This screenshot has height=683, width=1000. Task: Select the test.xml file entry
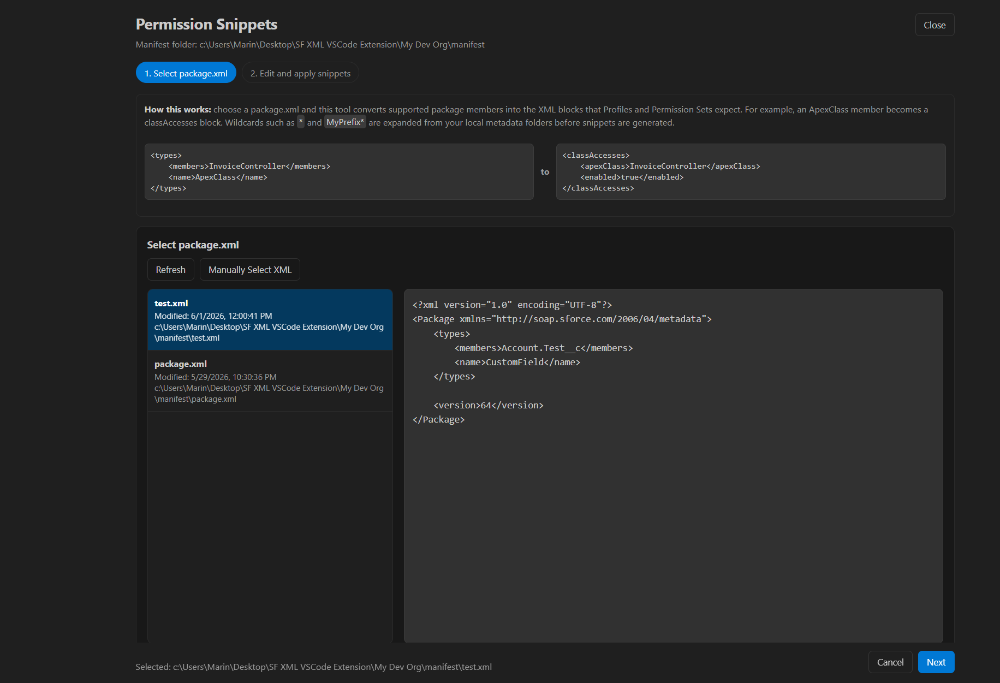[270, 320]
